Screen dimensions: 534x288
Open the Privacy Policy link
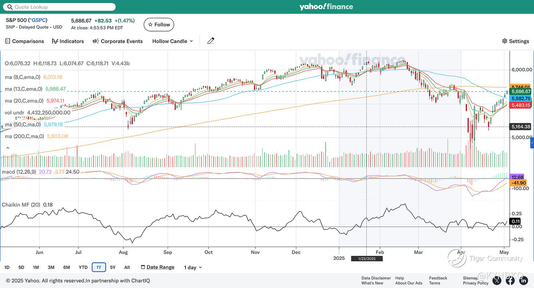tap(476, 283)
